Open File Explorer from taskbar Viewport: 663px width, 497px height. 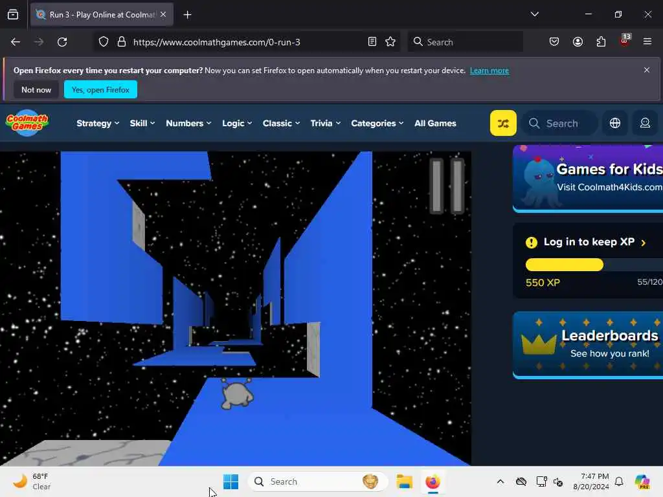404,481
